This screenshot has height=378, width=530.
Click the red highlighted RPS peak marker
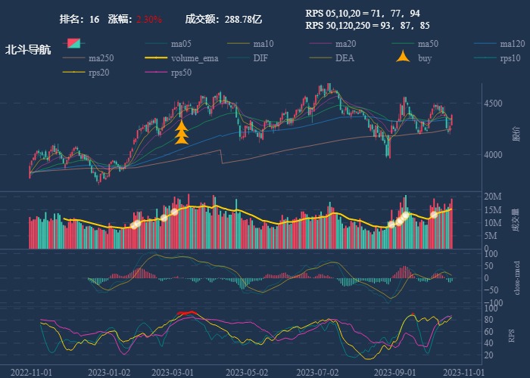tap(187, 312)
